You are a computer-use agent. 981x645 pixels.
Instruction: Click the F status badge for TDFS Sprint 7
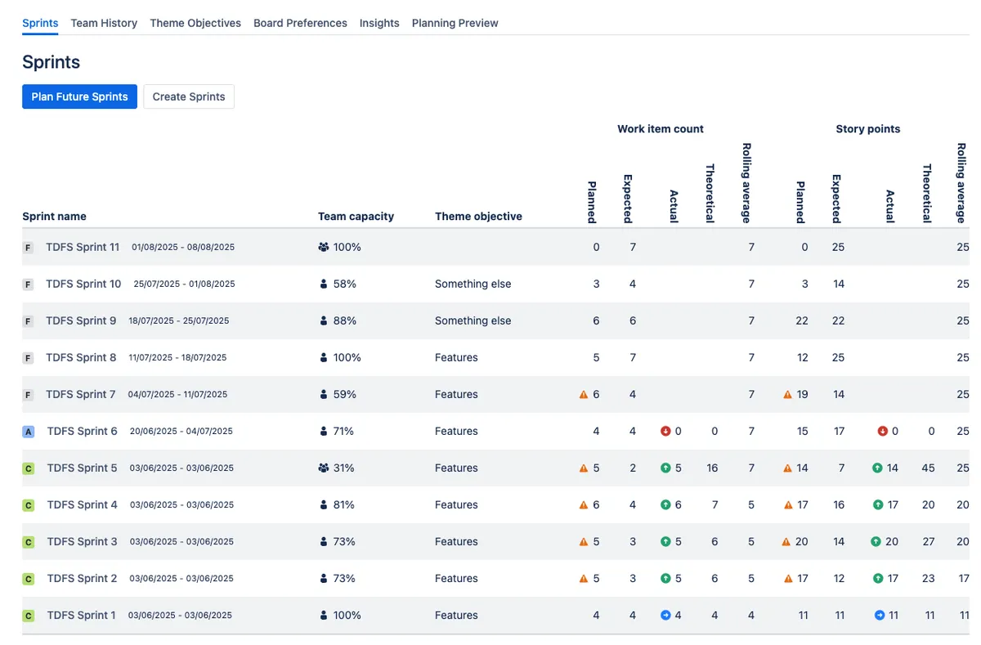(x=28, y=395)
